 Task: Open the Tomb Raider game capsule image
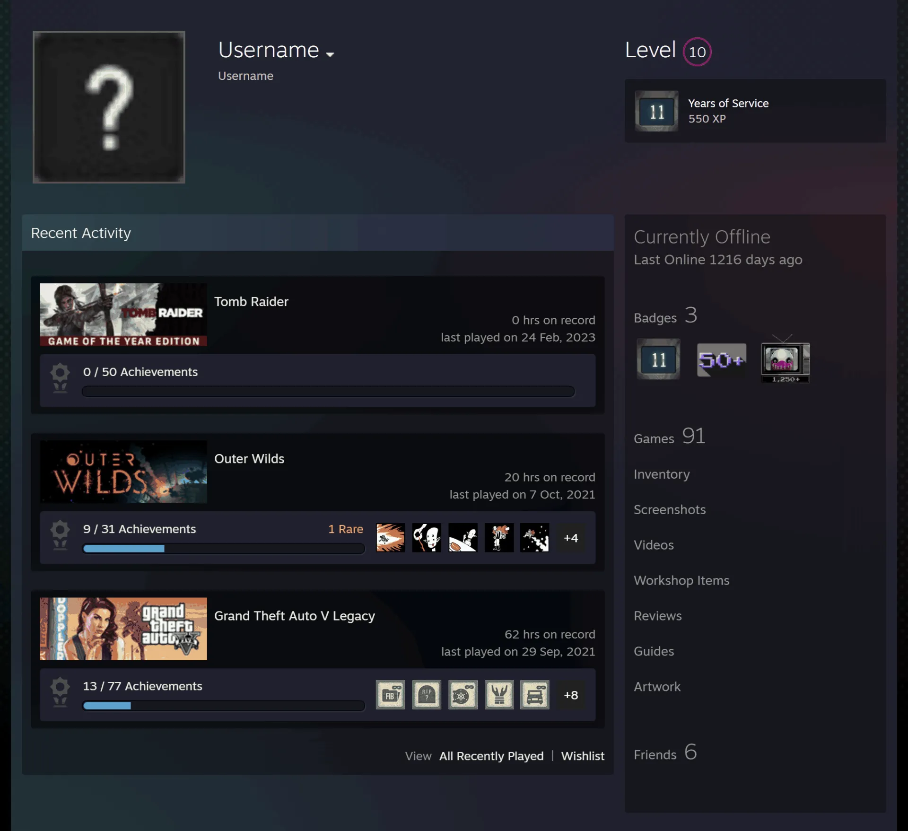[x=123, y=315]
